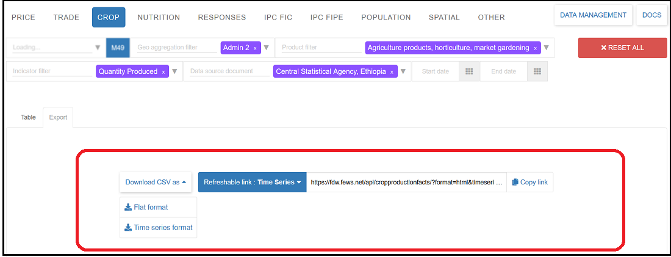
Task: Open DATA MANAGEMENT page
Action: point(593,15)
